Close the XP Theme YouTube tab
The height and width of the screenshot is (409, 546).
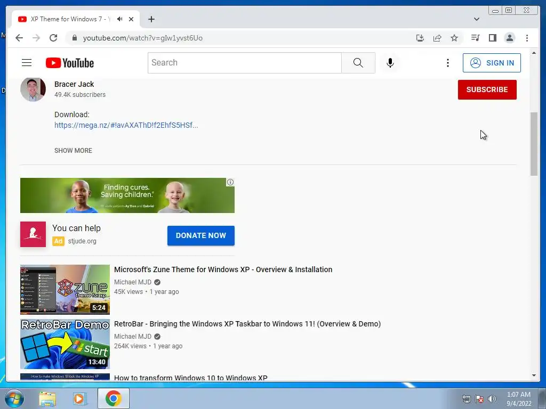[x=131, y=19]
